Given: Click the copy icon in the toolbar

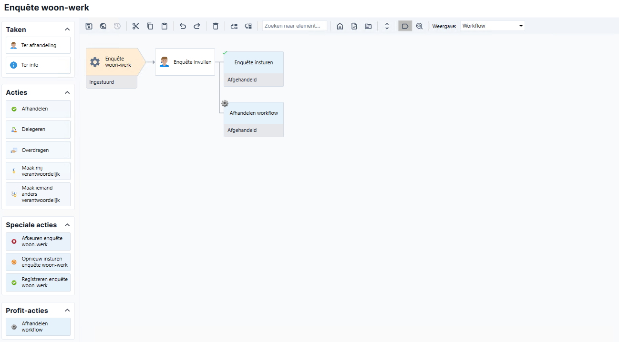Looking at the screenshot, I should point(150,26).
